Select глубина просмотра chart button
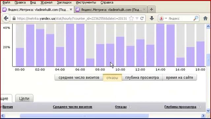 (142, 78)
